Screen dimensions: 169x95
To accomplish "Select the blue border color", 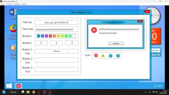I will coord(43,36).
